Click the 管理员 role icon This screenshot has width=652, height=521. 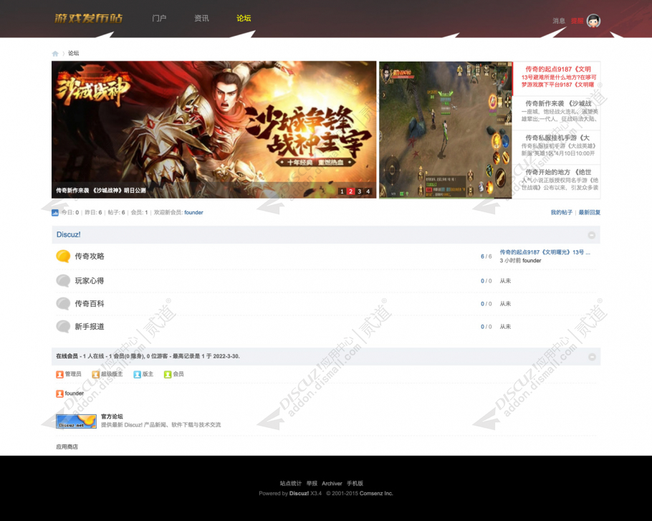click(59, 374)
